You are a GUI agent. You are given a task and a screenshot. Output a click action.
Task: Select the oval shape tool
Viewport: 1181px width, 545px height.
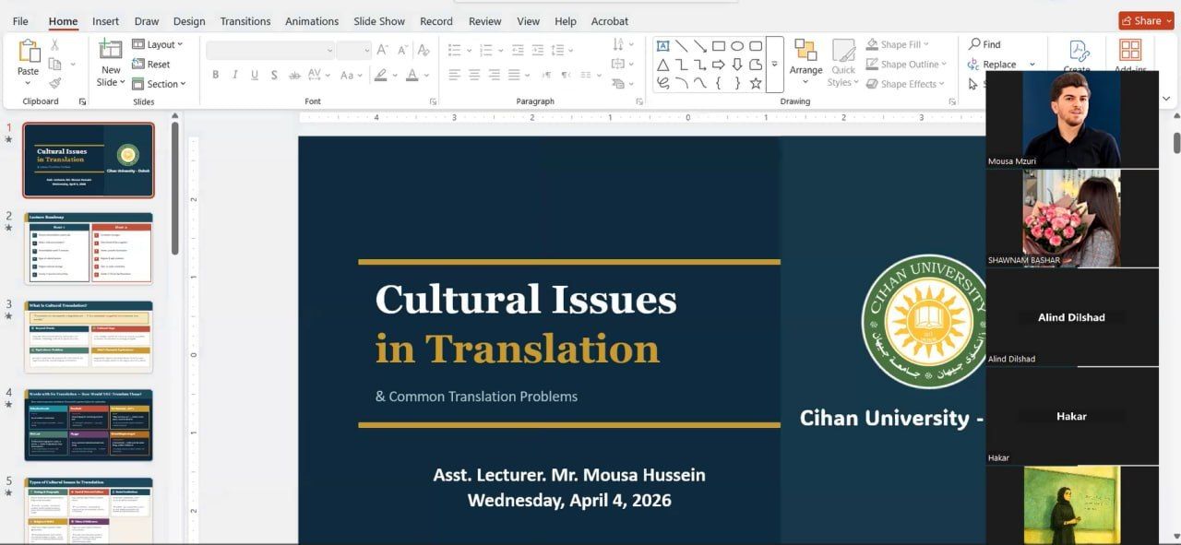point(737,46)
